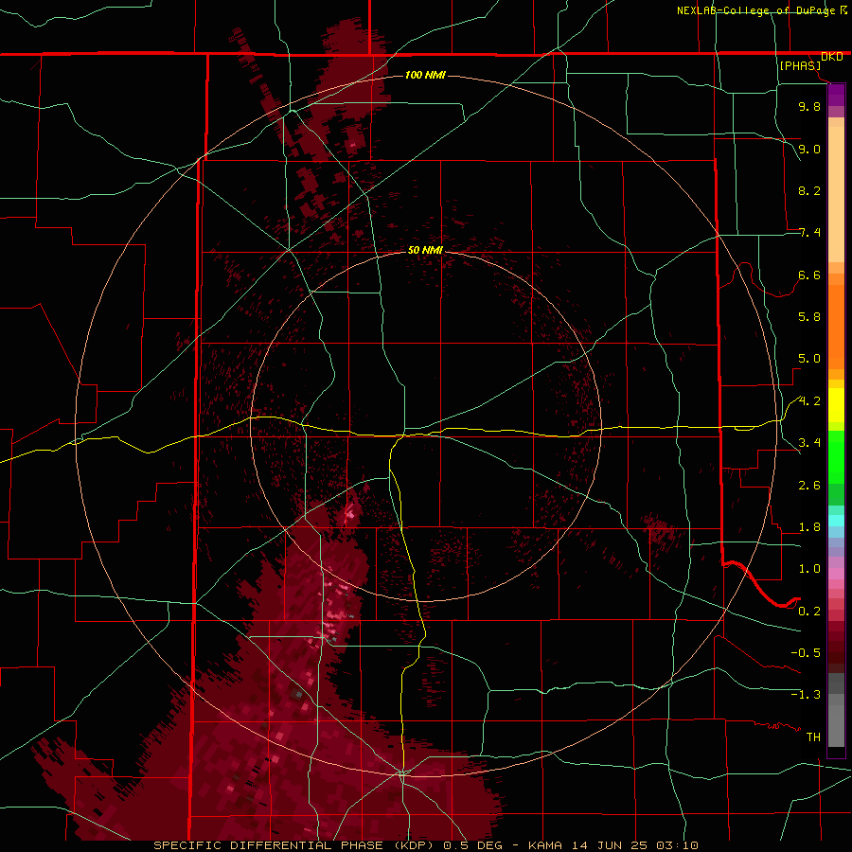Click the gray bottom segment of the color bar
Viewport: 852px width, 852px height.
point(836,725)
